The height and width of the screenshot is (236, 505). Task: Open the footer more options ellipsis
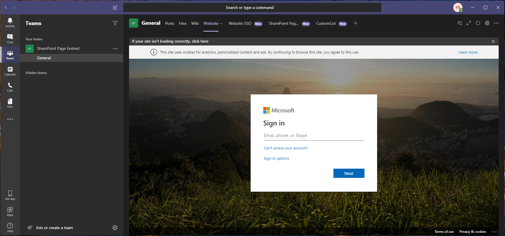[x=494, y=232]
